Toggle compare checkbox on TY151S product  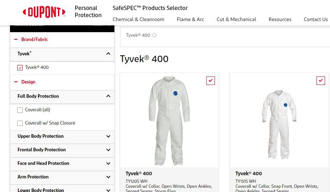pyautogui.click(x=320, y=81)
